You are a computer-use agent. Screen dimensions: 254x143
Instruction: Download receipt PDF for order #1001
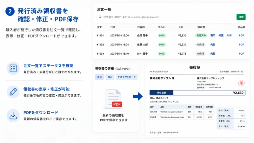pos(229,35)
